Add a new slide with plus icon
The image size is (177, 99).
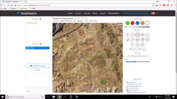(x=41, y=44)
